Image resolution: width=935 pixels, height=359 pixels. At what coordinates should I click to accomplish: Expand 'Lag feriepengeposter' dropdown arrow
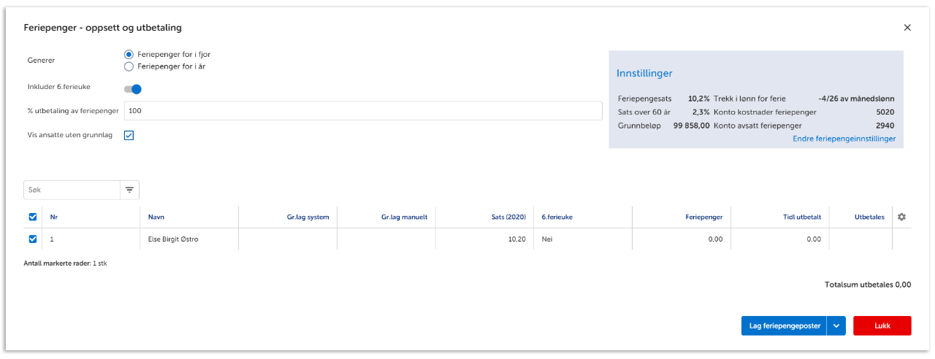click(836, 325)
